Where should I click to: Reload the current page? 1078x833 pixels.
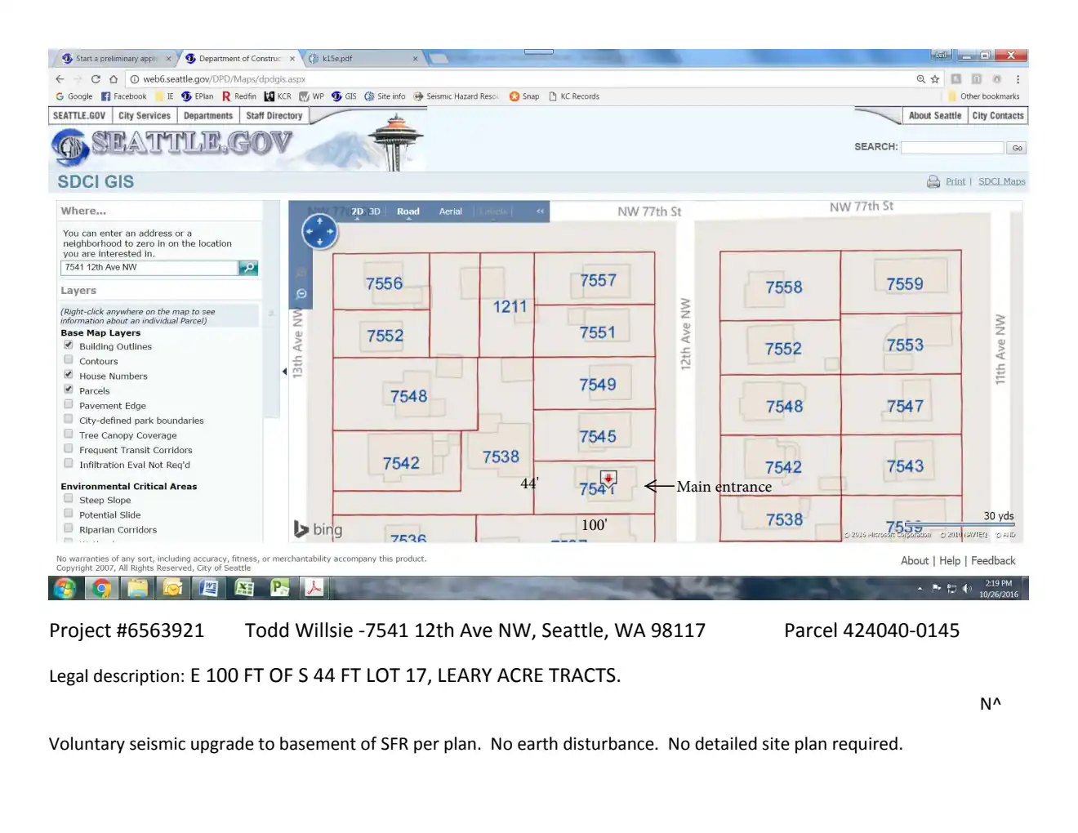point(96,79)
